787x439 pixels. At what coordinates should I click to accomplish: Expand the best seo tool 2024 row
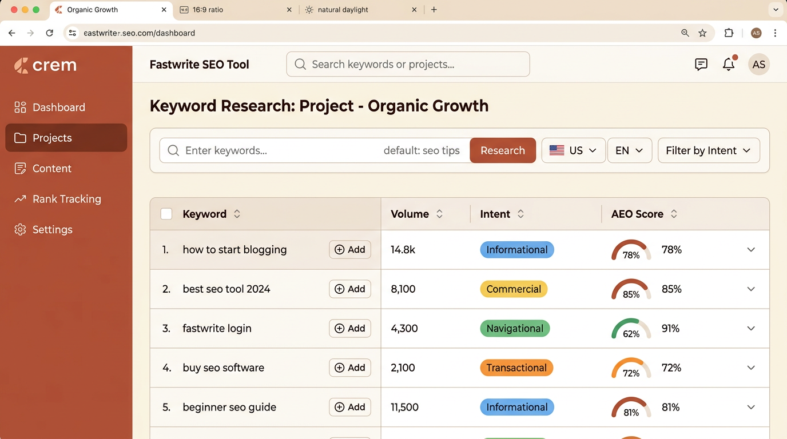(x=751, y=289)
